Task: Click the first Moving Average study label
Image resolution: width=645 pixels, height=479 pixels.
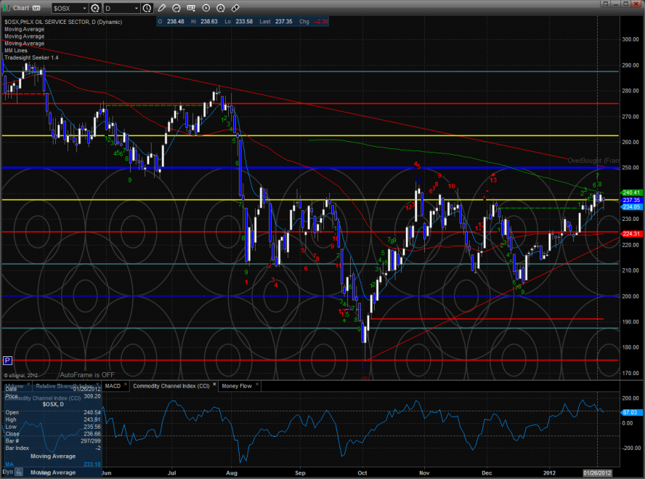Action: pos(24,29)
